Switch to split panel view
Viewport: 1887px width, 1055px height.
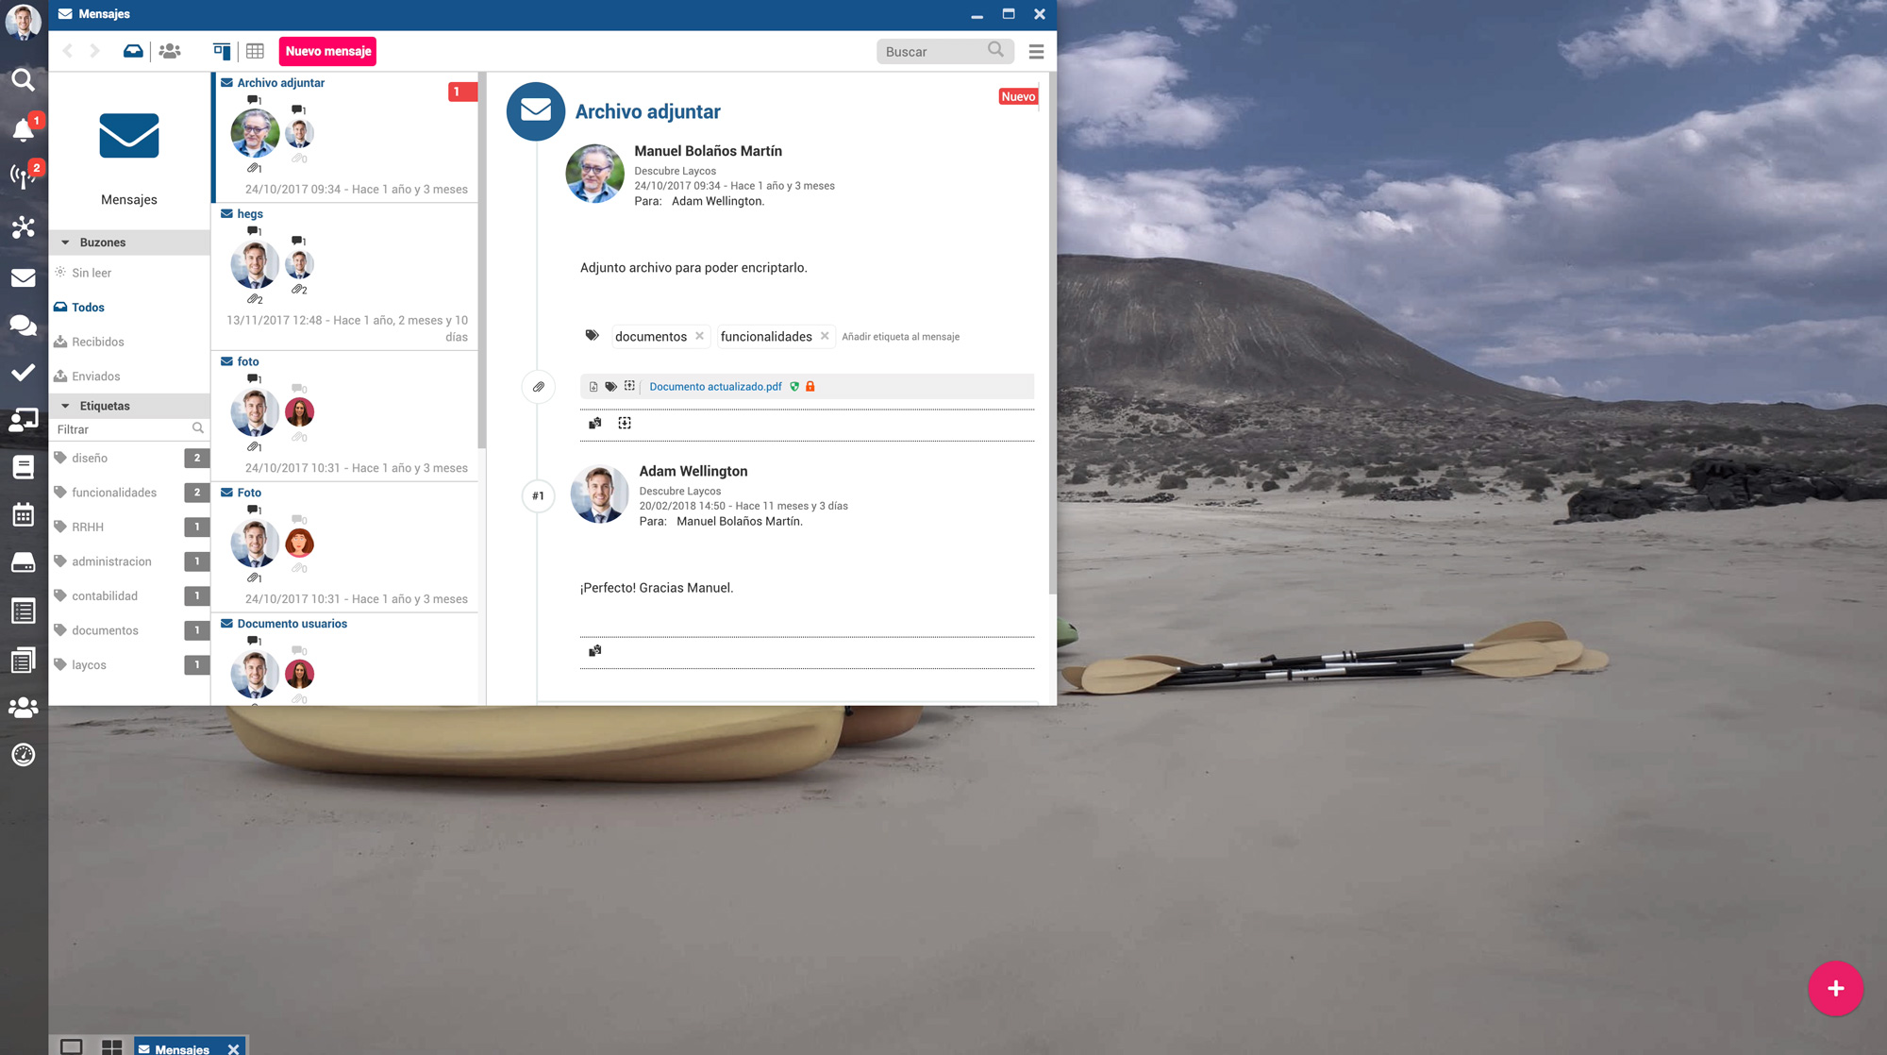pos(222,51)
